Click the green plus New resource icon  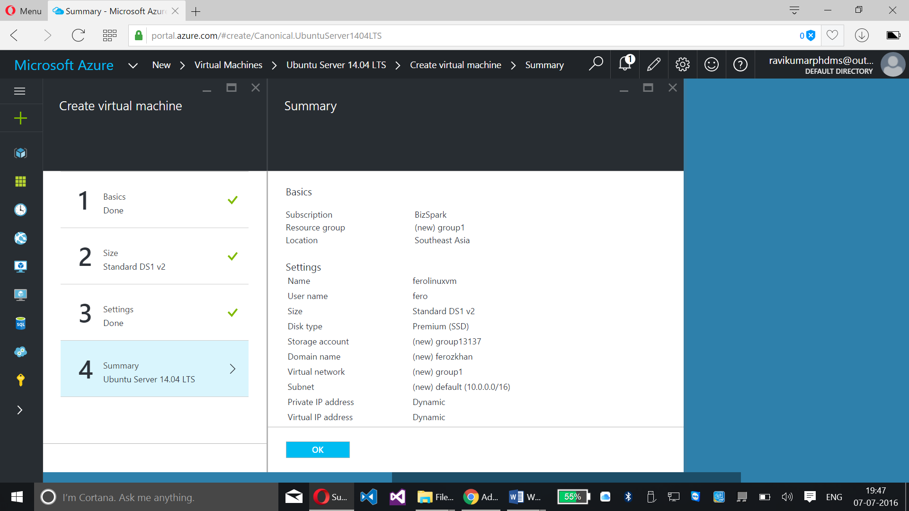click(x=20, y=118)
